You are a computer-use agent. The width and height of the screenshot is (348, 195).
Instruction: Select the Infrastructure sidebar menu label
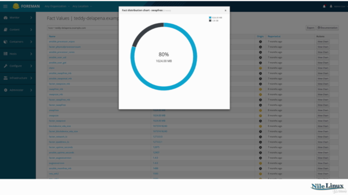click(18, 78)
